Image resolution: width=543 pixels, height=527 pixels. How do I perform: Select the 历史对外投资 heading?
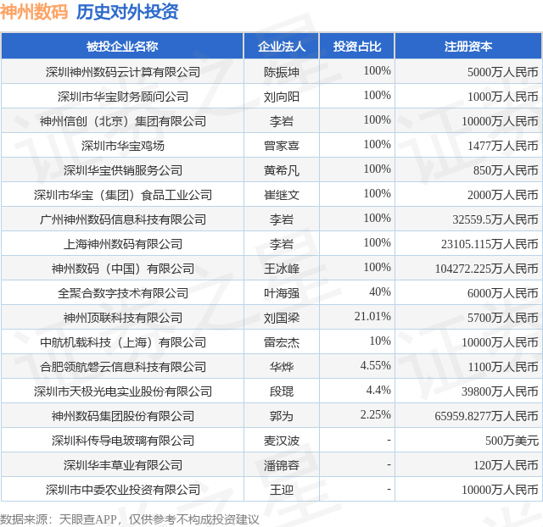pyautogui.click(x=127, y=12)
